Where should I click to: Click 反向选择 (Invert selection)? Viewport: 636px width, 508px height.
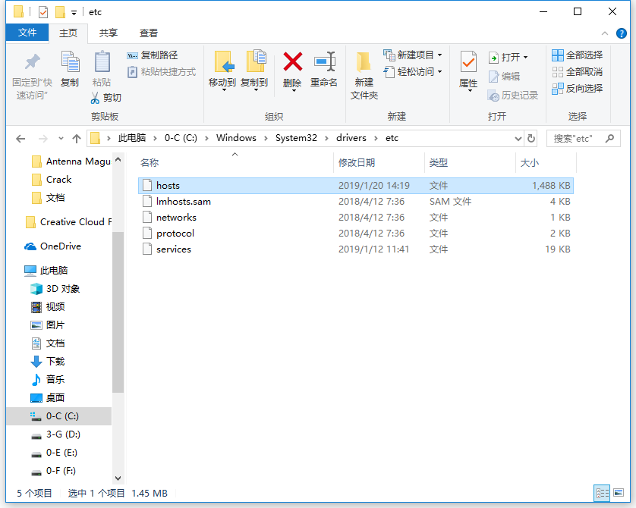click(578, 88)
